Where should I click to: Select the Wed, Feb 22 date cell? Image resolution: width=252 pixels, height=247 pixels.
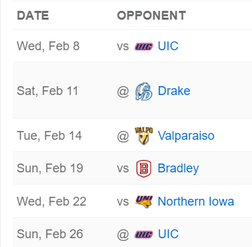52,202
